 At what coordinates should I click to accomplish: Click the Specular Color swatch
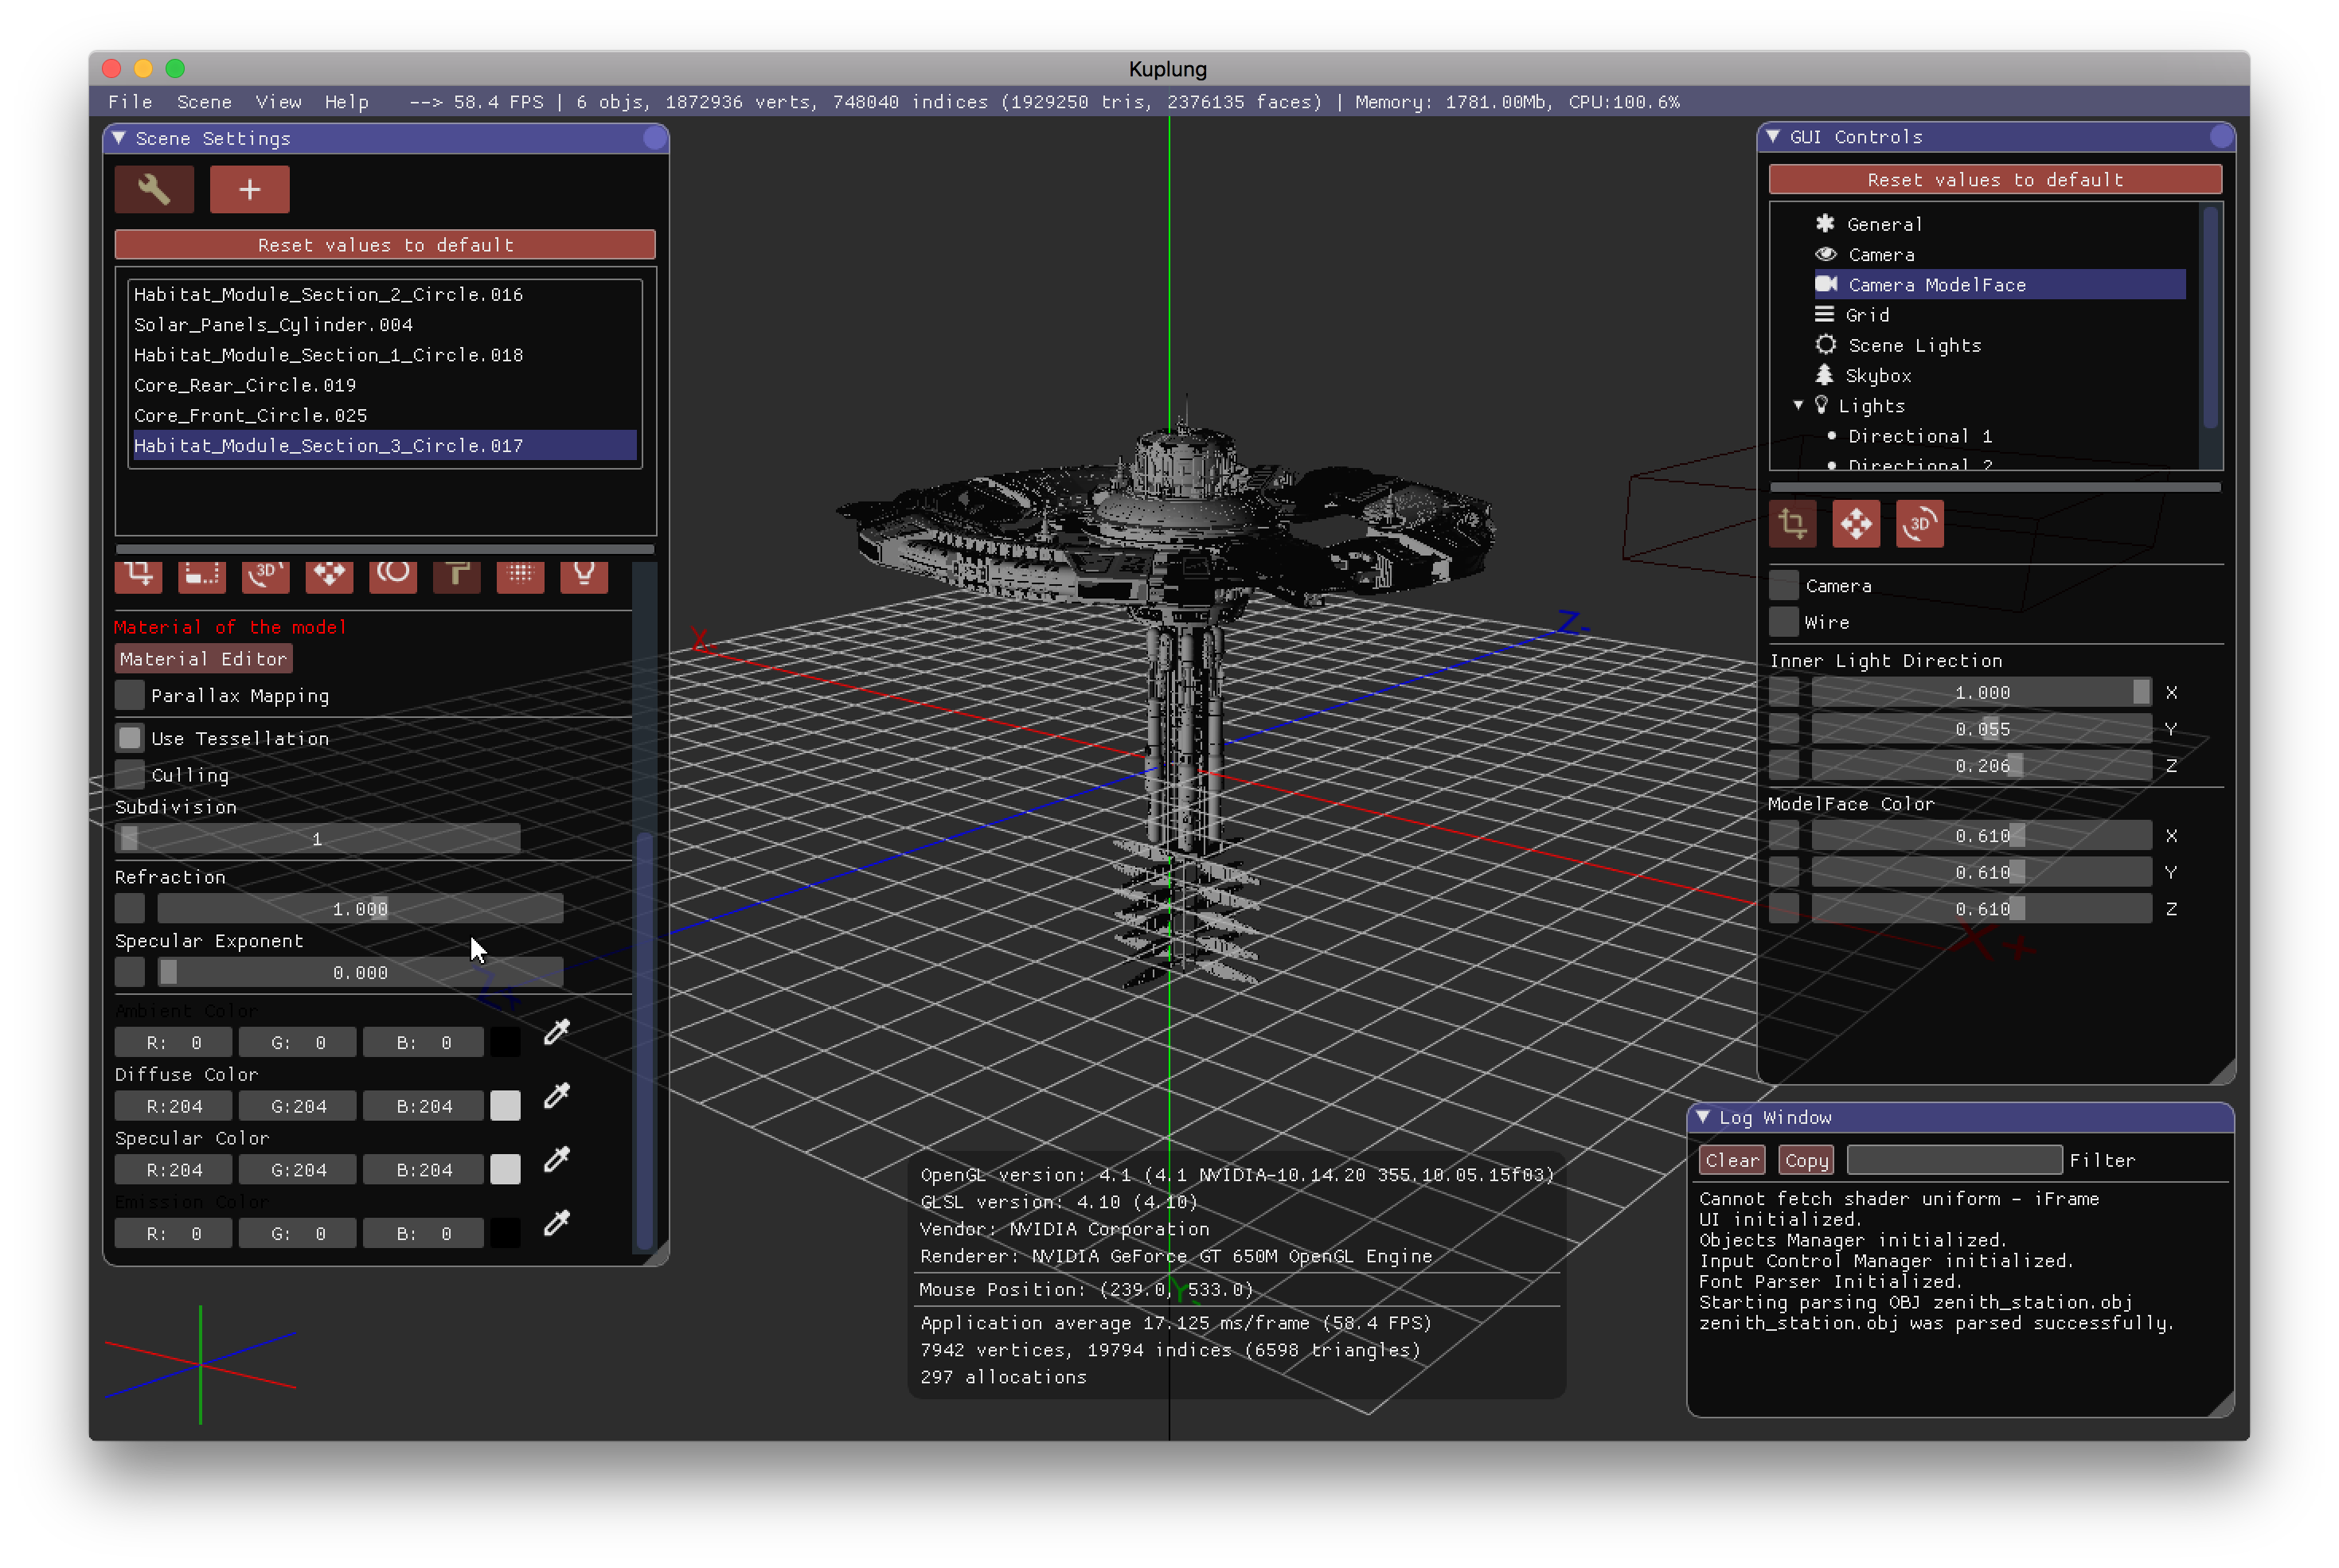505,1169
